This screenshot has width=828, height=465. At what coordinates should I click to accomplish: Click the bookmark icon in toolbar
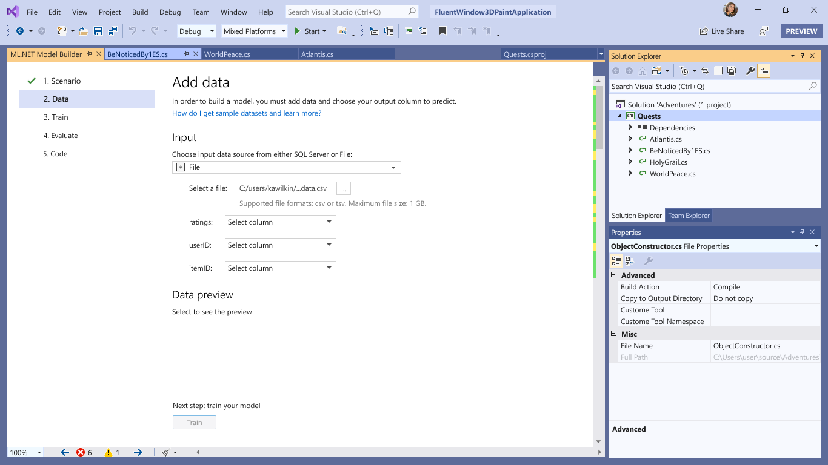click(x=443, y=31)
